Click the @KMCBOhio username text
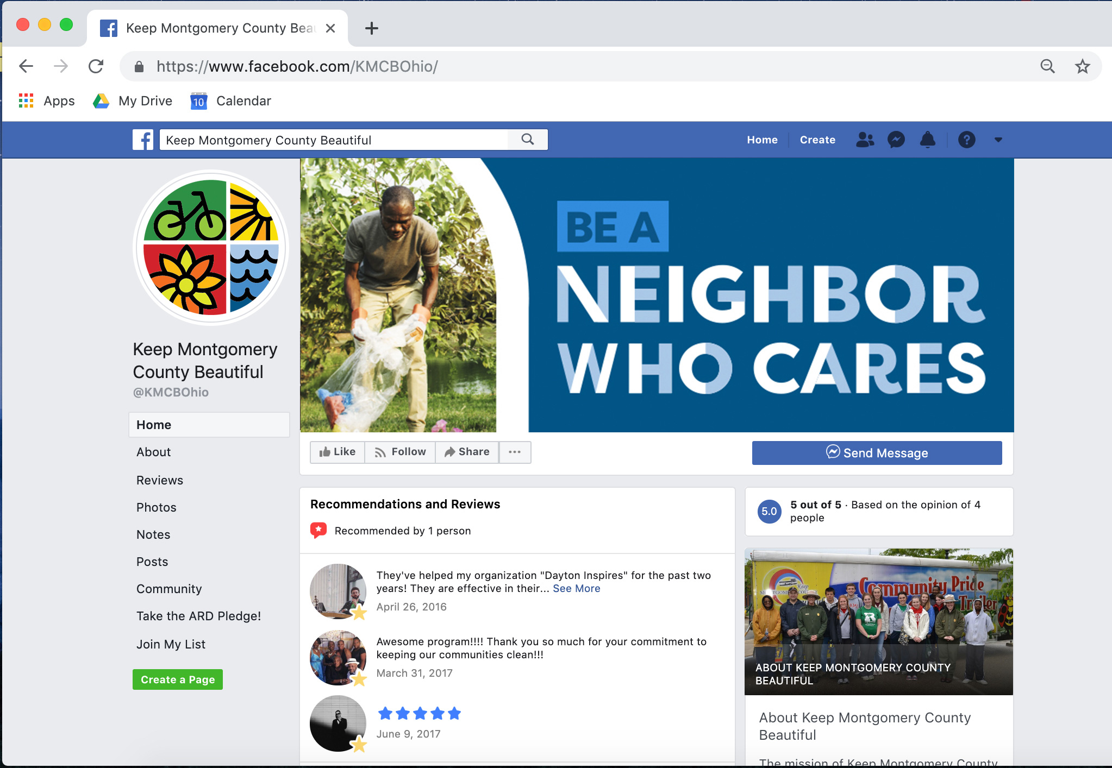This screenshot has height=768, width=1112. (x=171, y=392)
